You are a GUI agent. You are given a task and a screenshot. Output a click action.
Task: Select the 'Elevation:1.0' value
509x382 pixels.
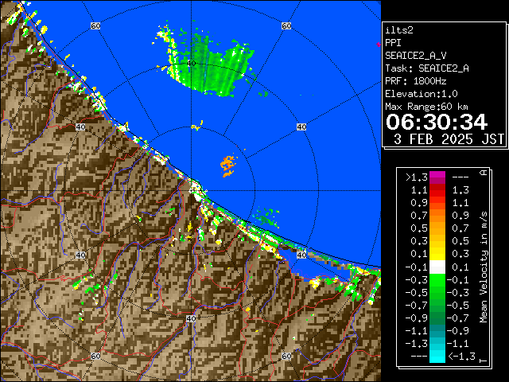[422, 94]
